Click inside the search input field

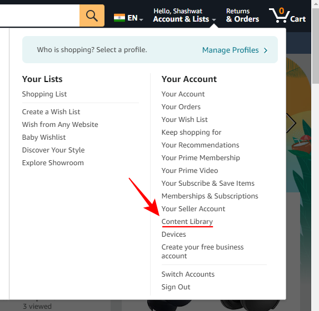(x=39, y=16)
